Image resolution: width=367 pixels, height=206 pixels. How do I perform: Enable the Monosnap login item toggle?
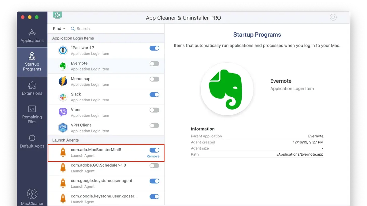pos(154,79)
